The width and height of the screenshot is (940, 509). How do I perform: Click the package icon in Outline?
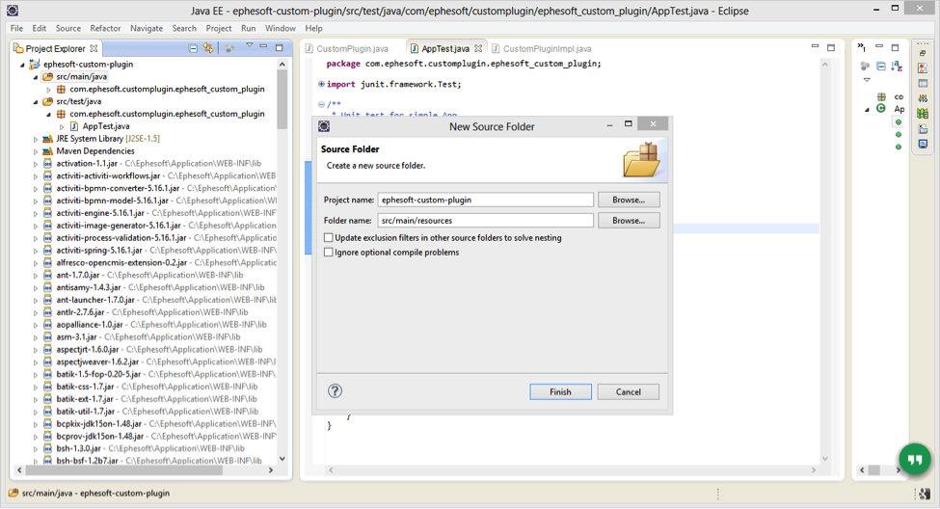[x=881, y=96]
